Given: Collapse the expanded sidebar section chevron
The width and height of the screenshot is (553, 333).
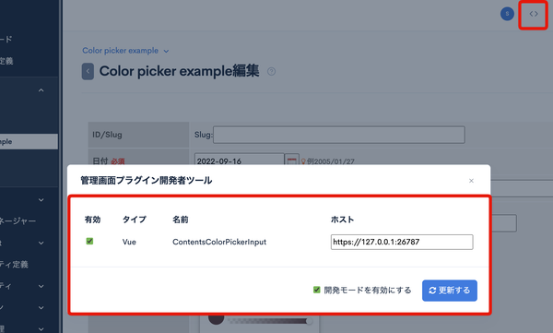Looking at the screenshot, I should [x=41, y=90].
